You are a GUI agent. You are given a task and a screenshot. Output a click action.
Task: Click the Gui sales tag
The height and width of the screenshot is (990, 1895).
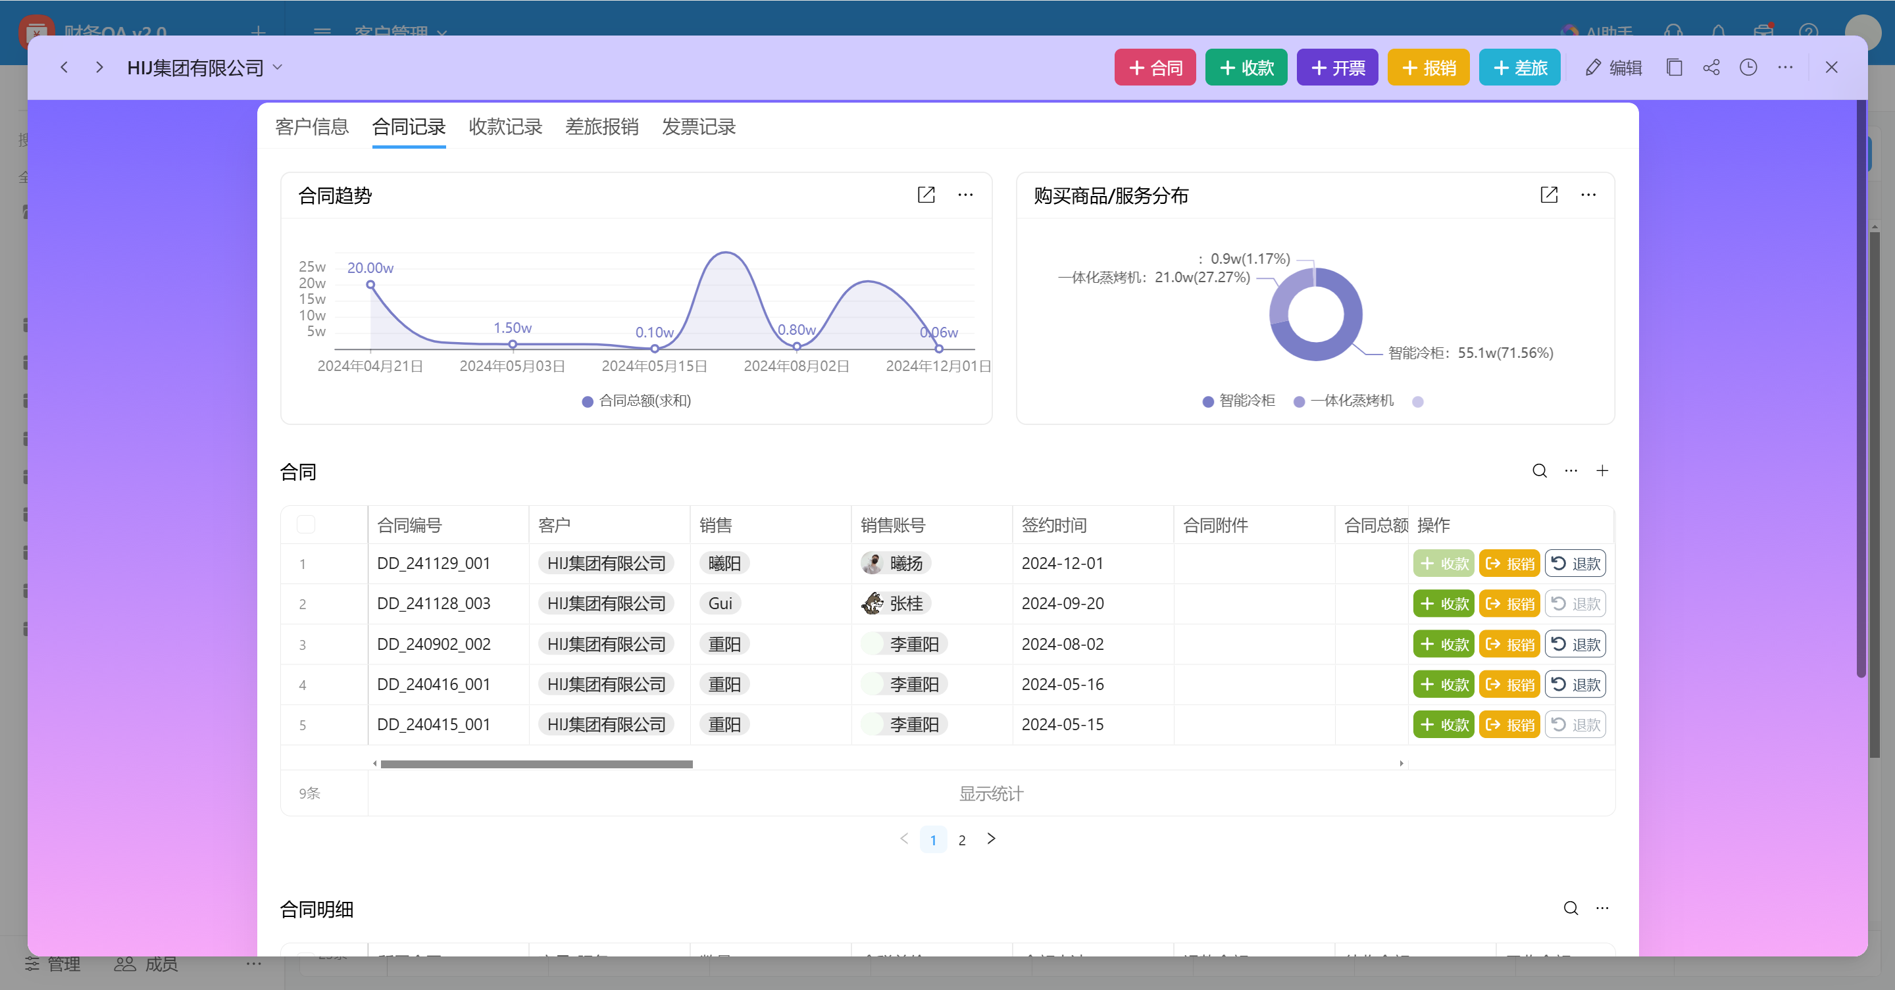[720, 604]
